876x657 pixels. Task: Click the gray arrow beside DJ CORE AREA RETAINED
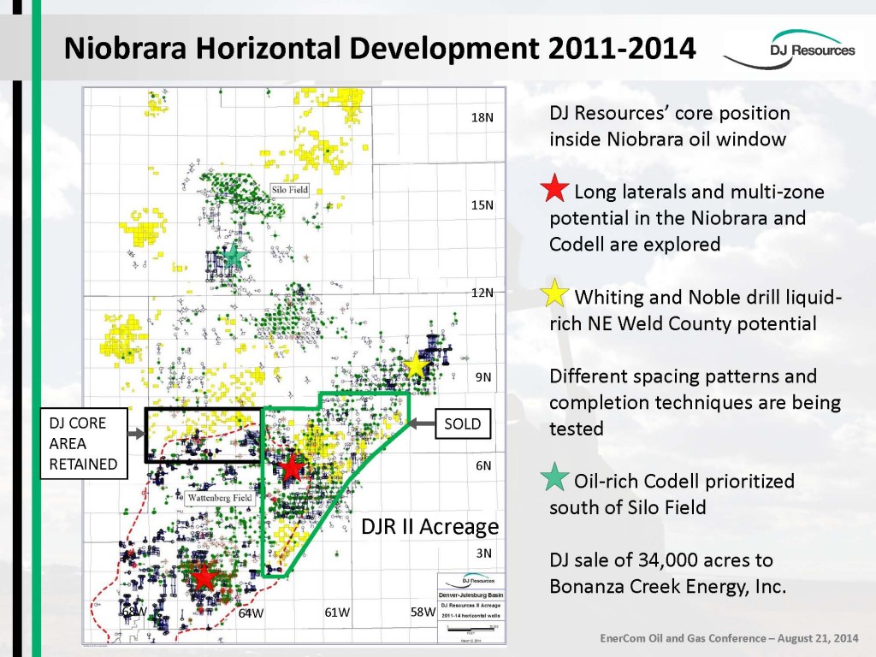136,434
